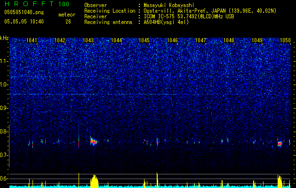The image size is (296, 188).
Task: Click the wide yellow power peak after 1043
Action: click(94, 181)
